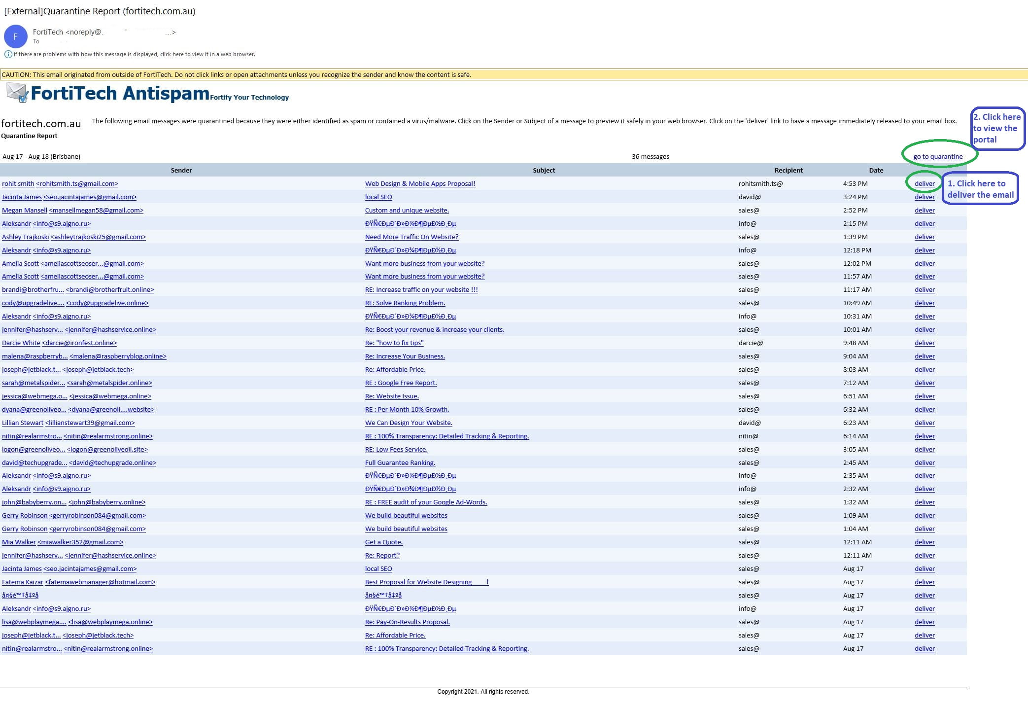
Task: Click the FortiTech Antispam envelope logo
Action: coord(17,93)
